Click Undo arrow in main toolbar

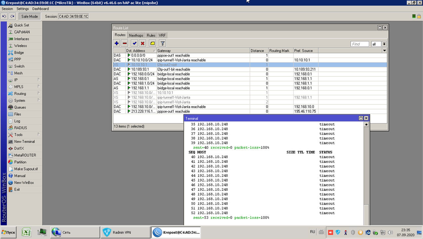(4, 16)
